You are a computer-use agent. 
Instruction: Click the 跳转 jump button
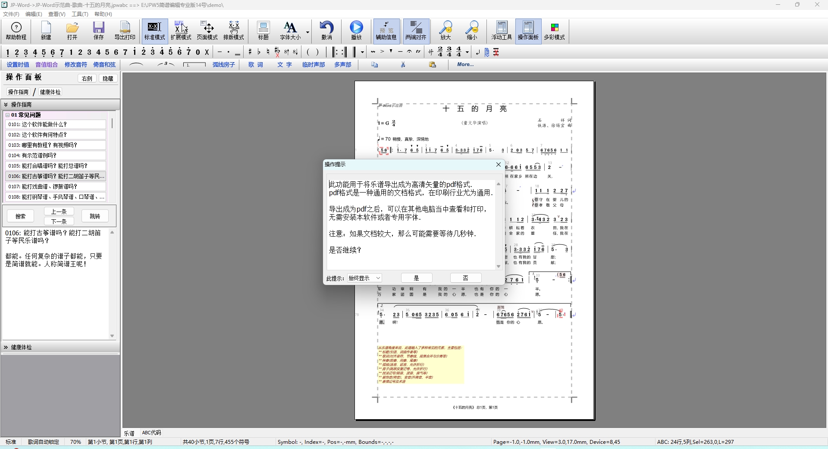tap(95, 216)
